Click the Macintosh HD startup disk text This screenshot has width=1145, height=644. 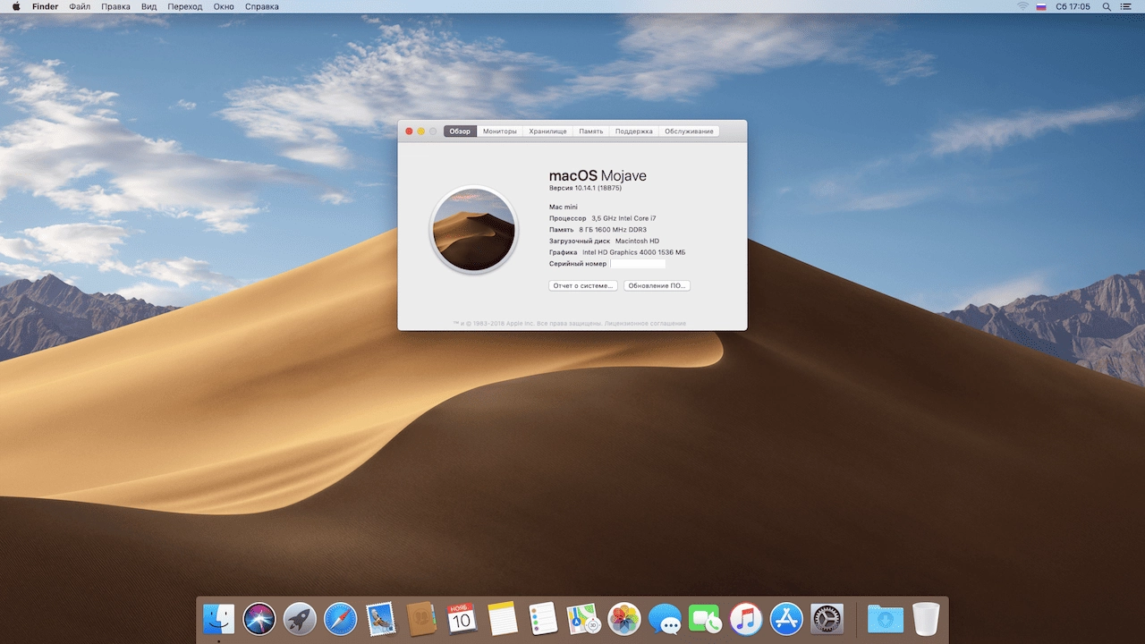pos(637,241)
